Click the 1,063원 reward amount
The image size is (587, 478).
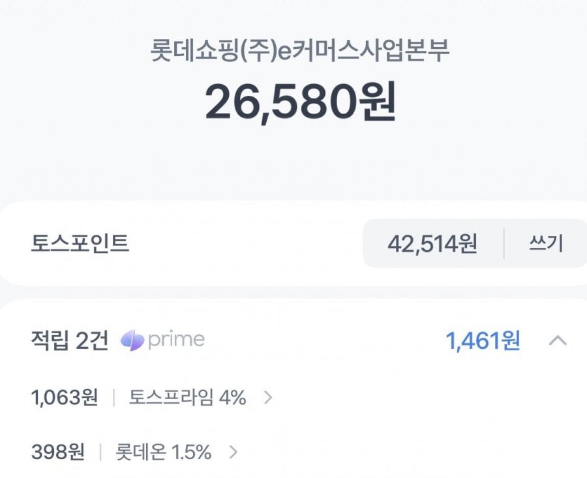(x=64, y=398)
